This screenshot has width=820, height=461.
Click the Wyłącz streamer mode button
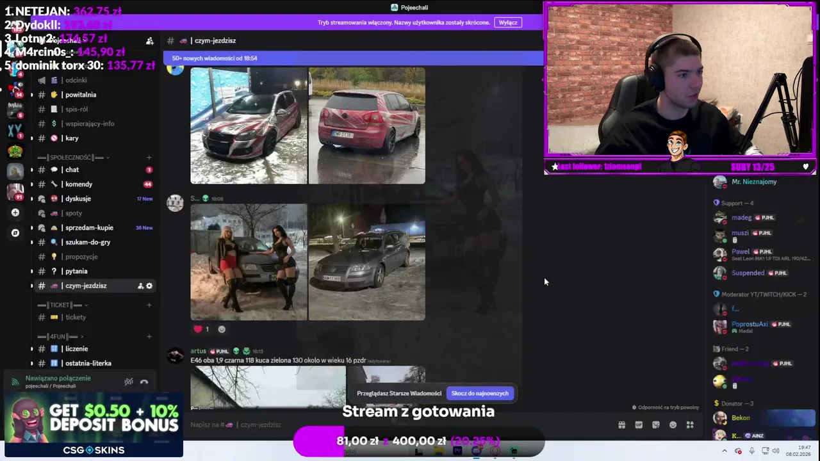[508, 22]
